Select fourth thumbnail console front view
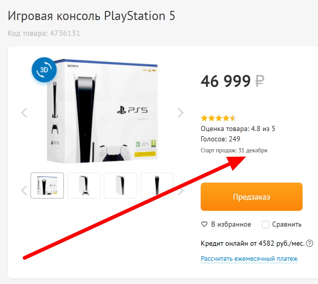The width and height of the screenshot is (318, 284). pos(157,185)
